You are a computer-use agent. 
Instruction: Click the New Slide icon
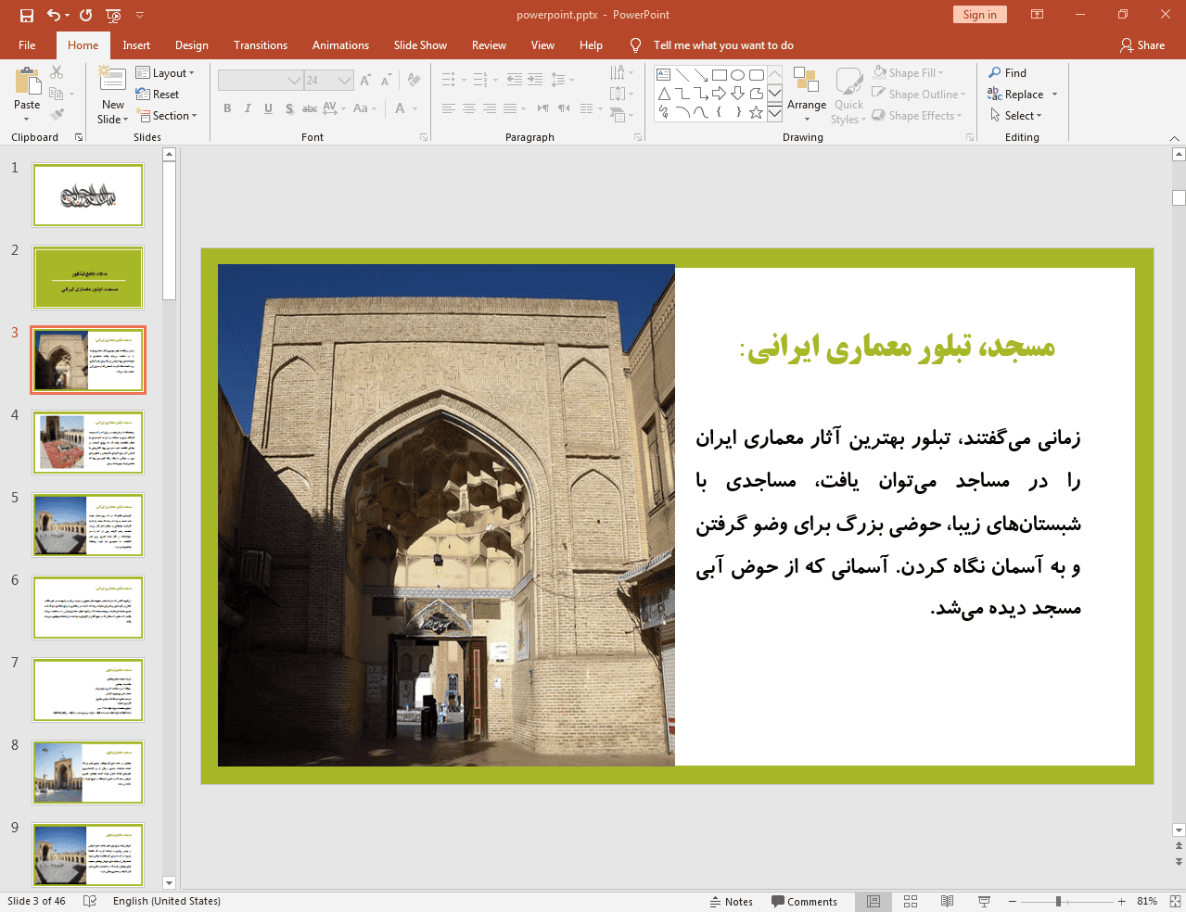112,80
